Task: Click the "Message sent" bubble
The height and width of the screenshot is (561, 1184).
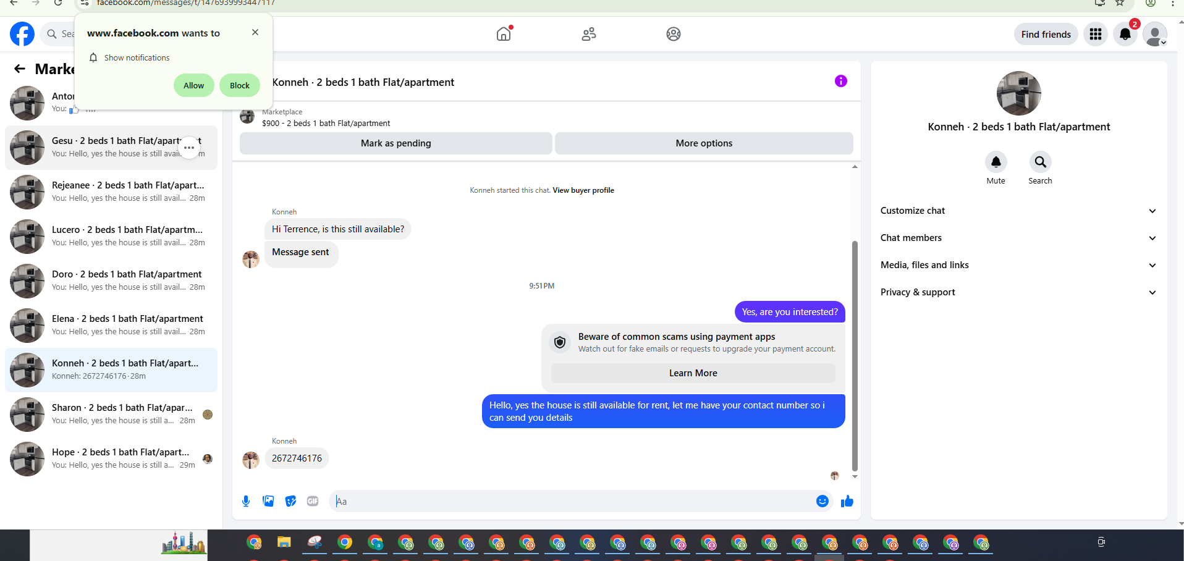Action: click(301, 254)
